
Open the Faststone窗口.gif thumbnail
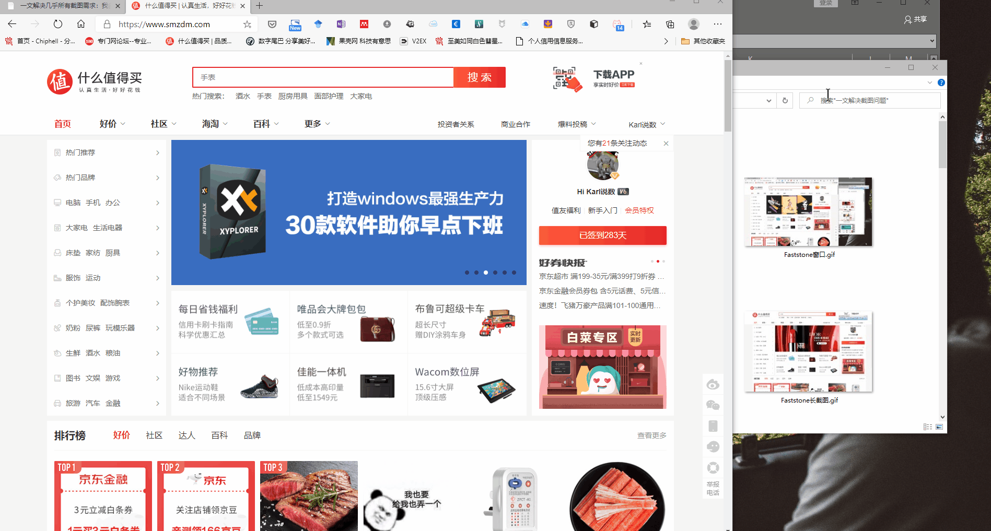[x=808, y=212]
